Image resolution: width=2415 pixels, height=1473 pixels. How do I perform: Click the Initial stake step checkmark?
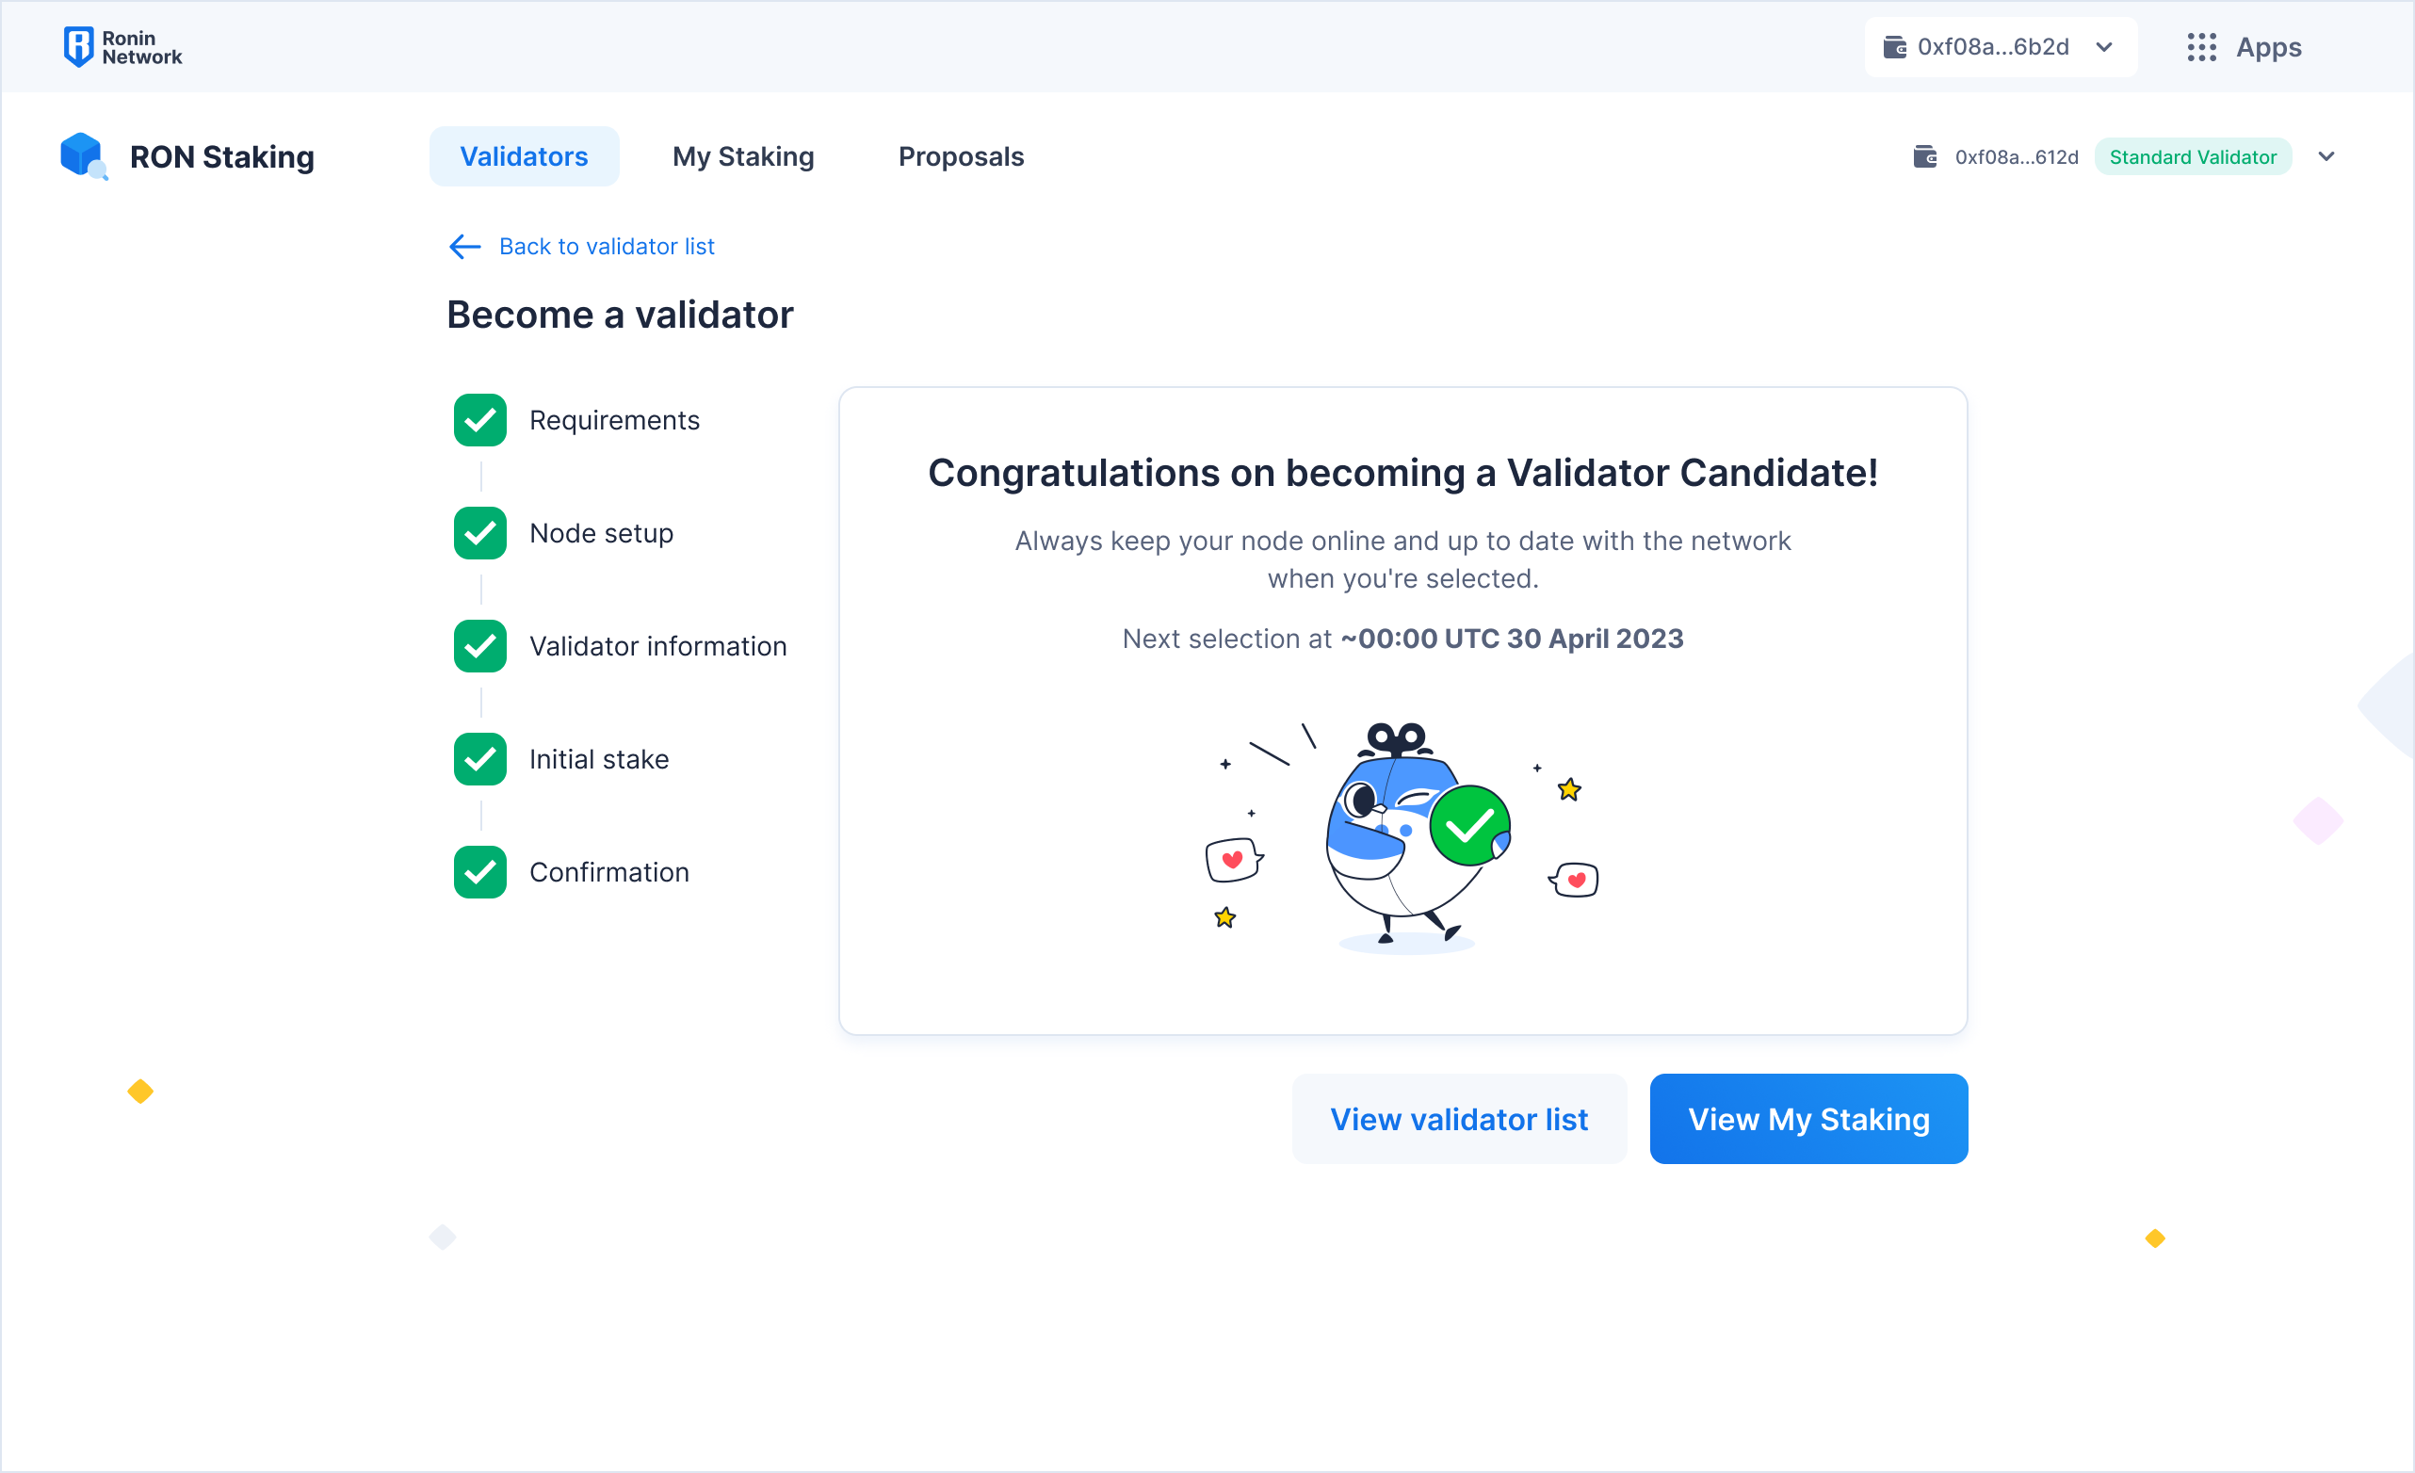480,759
